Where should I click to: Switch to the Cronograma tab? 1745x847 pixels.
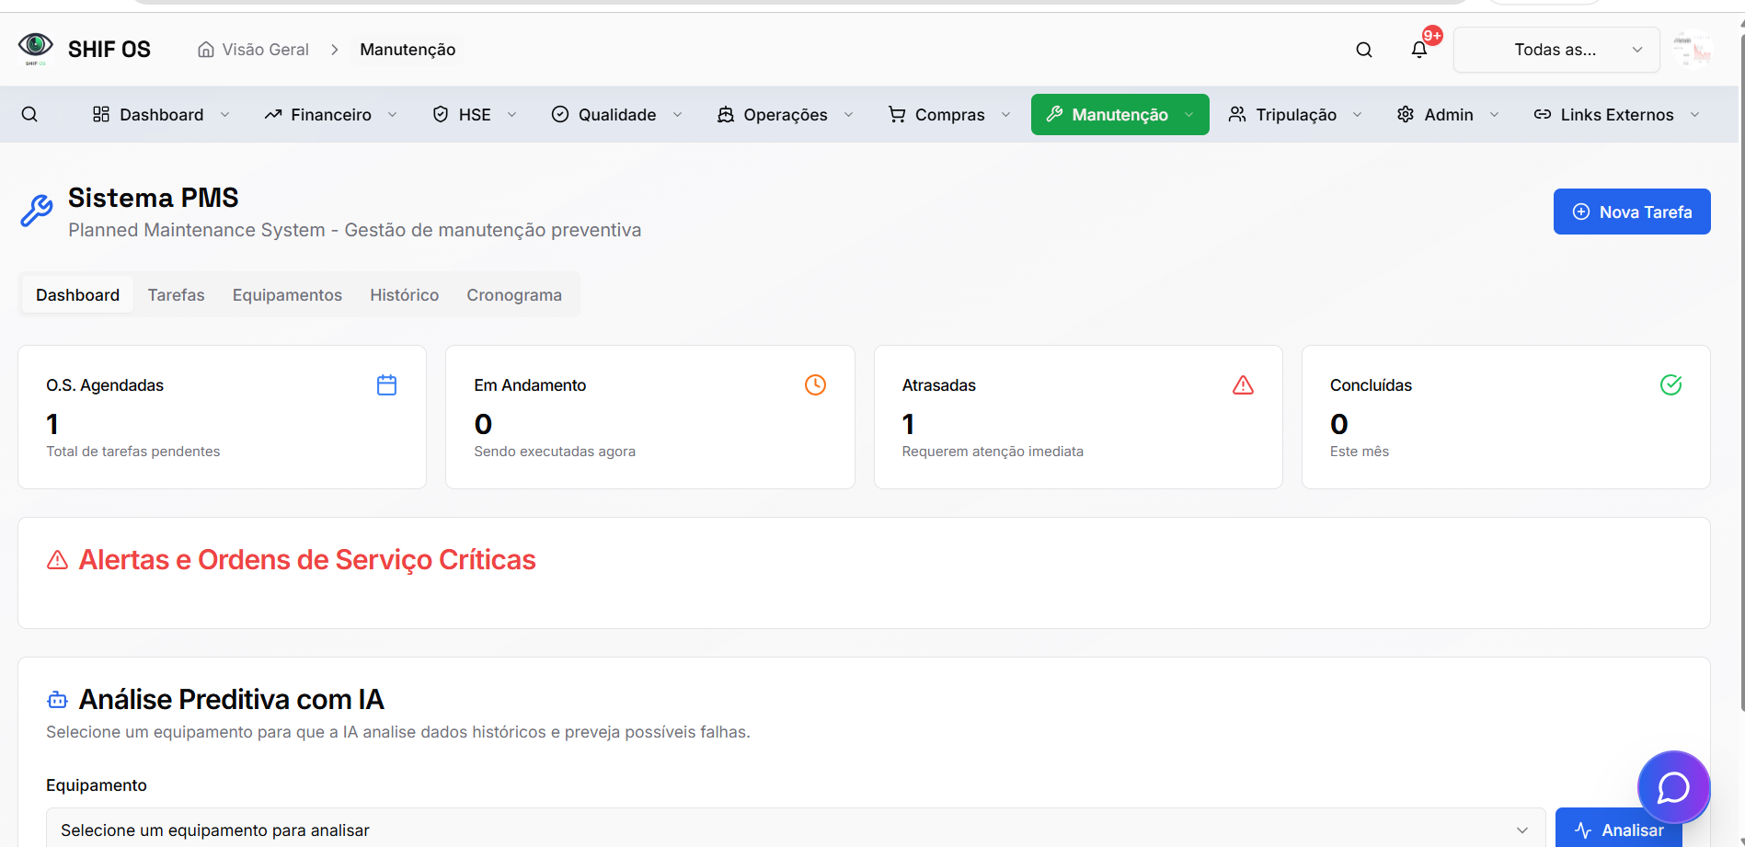[x=513, y=294]
